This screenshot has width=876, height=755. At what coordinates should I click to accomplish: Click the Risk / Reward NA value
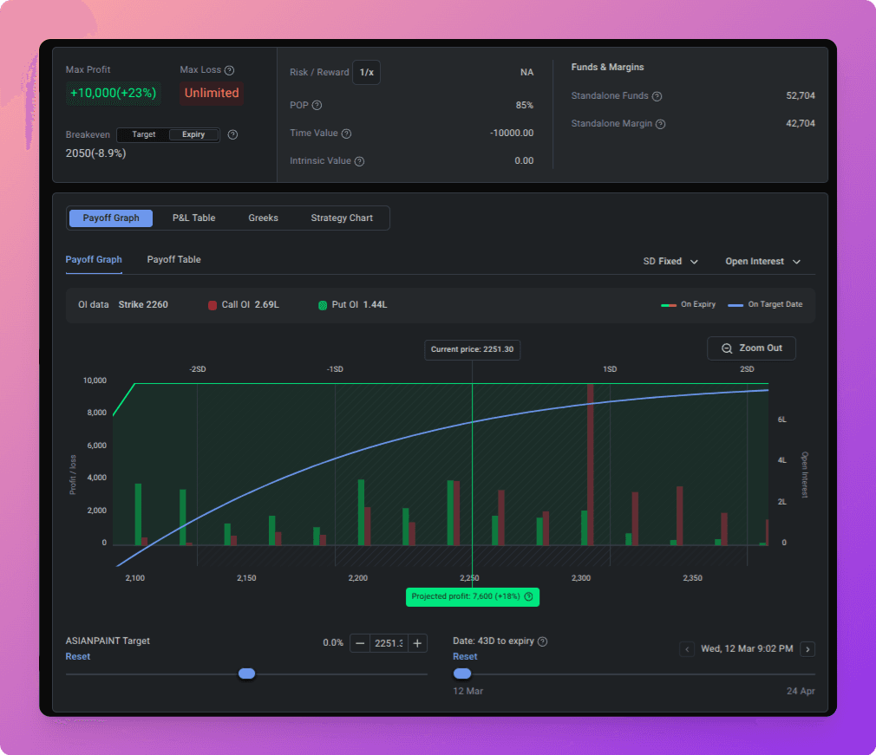(x=526, y=73)
